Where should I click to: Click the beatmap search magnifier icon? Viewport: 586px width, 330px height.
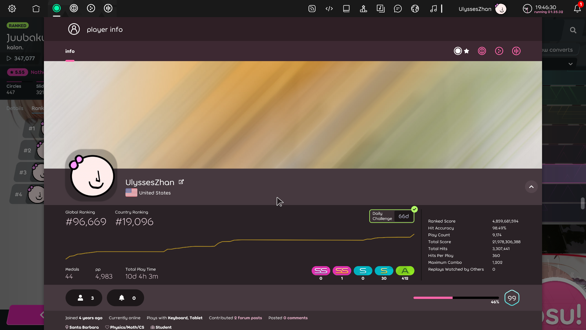[x=573, y=30]
